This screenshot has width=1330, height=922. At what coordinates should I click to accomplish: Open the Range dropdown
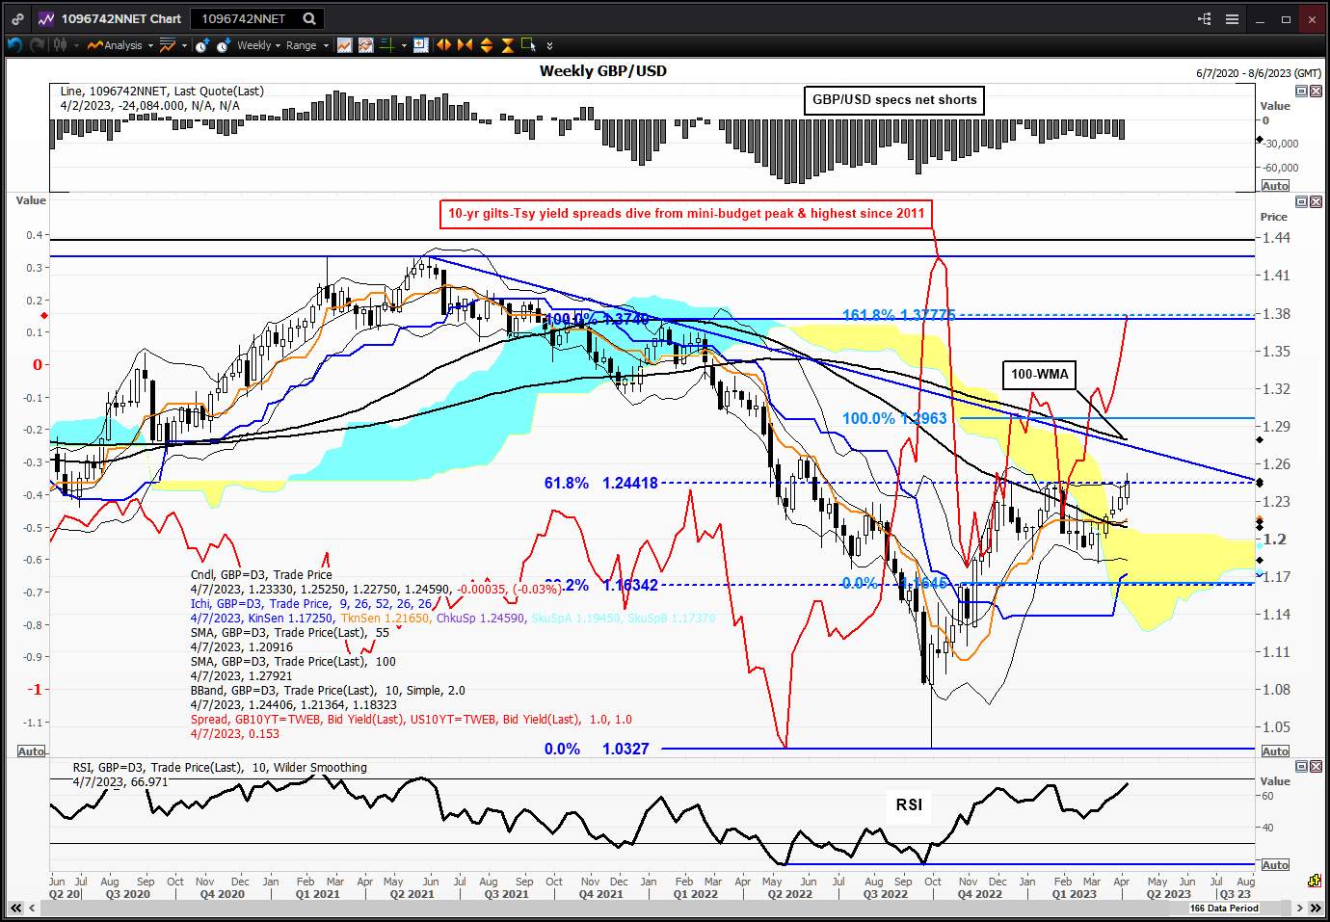tap(307, 45)
